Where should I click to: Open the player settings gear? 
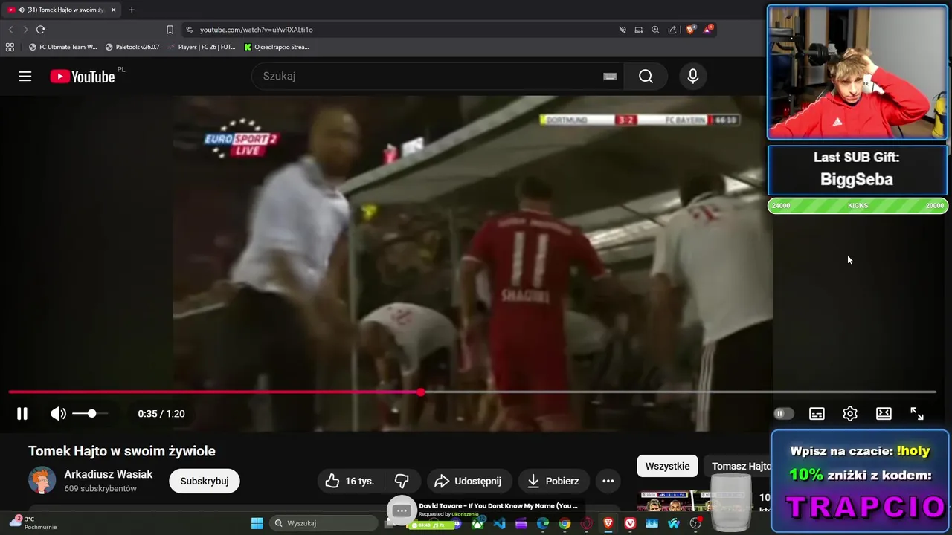[x=850, y=414]
